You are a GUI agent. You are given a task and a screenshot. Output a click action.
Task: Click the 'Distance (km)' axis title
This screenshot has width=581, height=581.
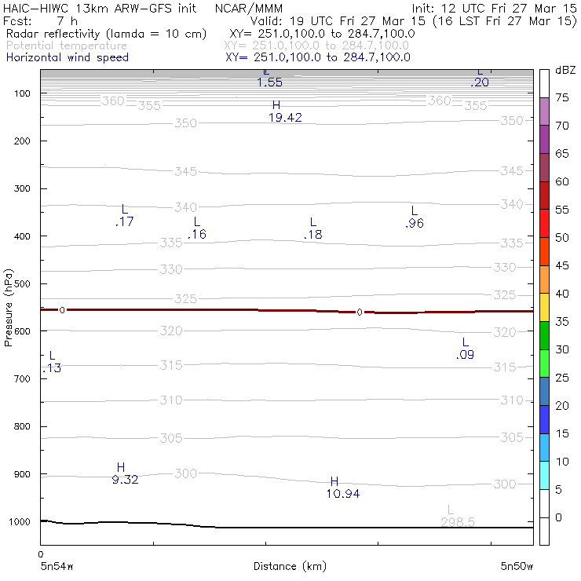pos(290,566)
